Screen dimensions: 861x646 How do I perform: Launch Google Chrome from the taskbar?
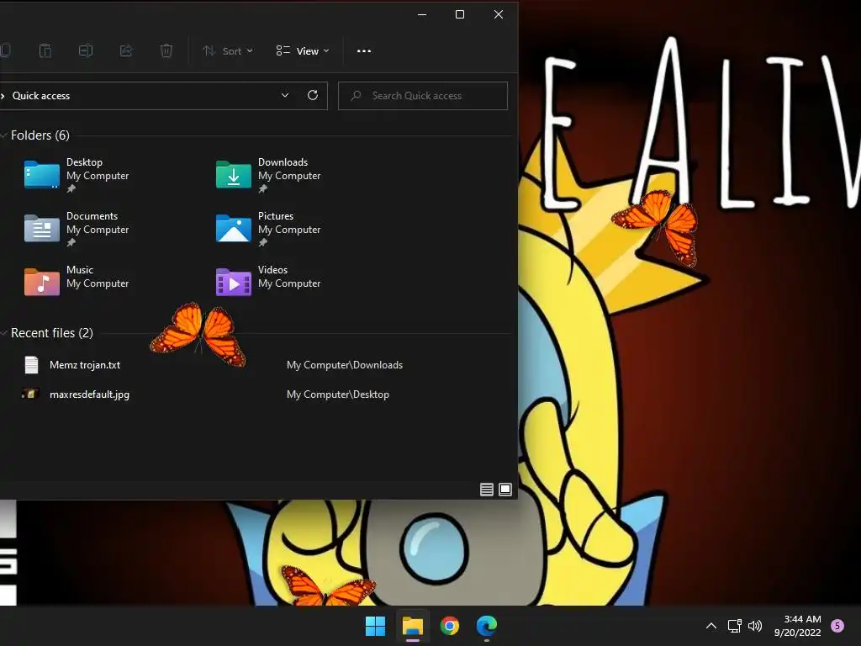(450, 626)
